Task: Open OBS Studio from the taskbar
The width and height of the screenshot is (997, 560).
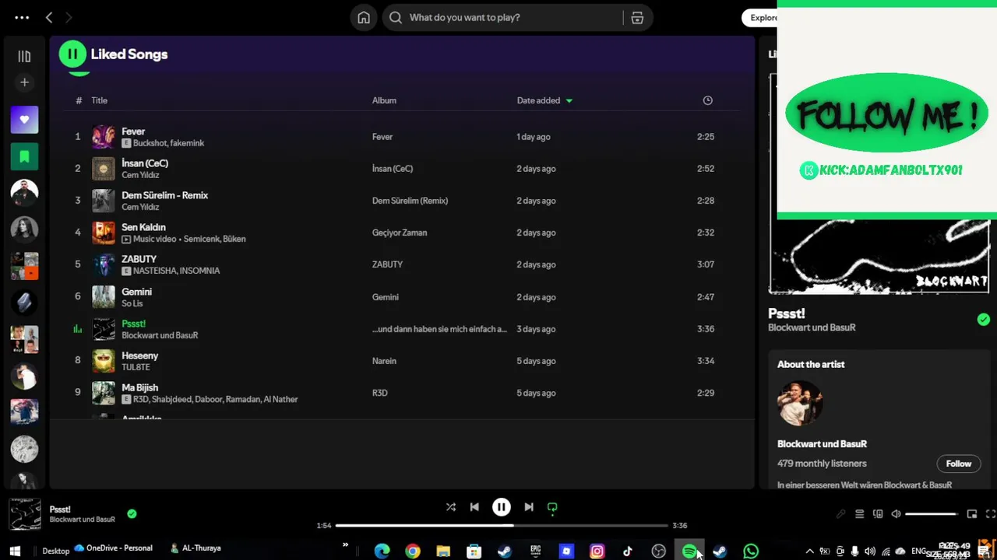Action: pos(659,551)
